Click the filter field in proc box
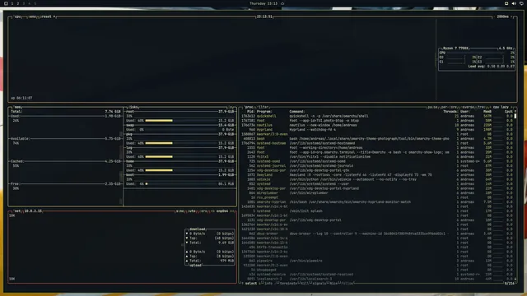This screenshot has height=296, width=527. [263, 107]
